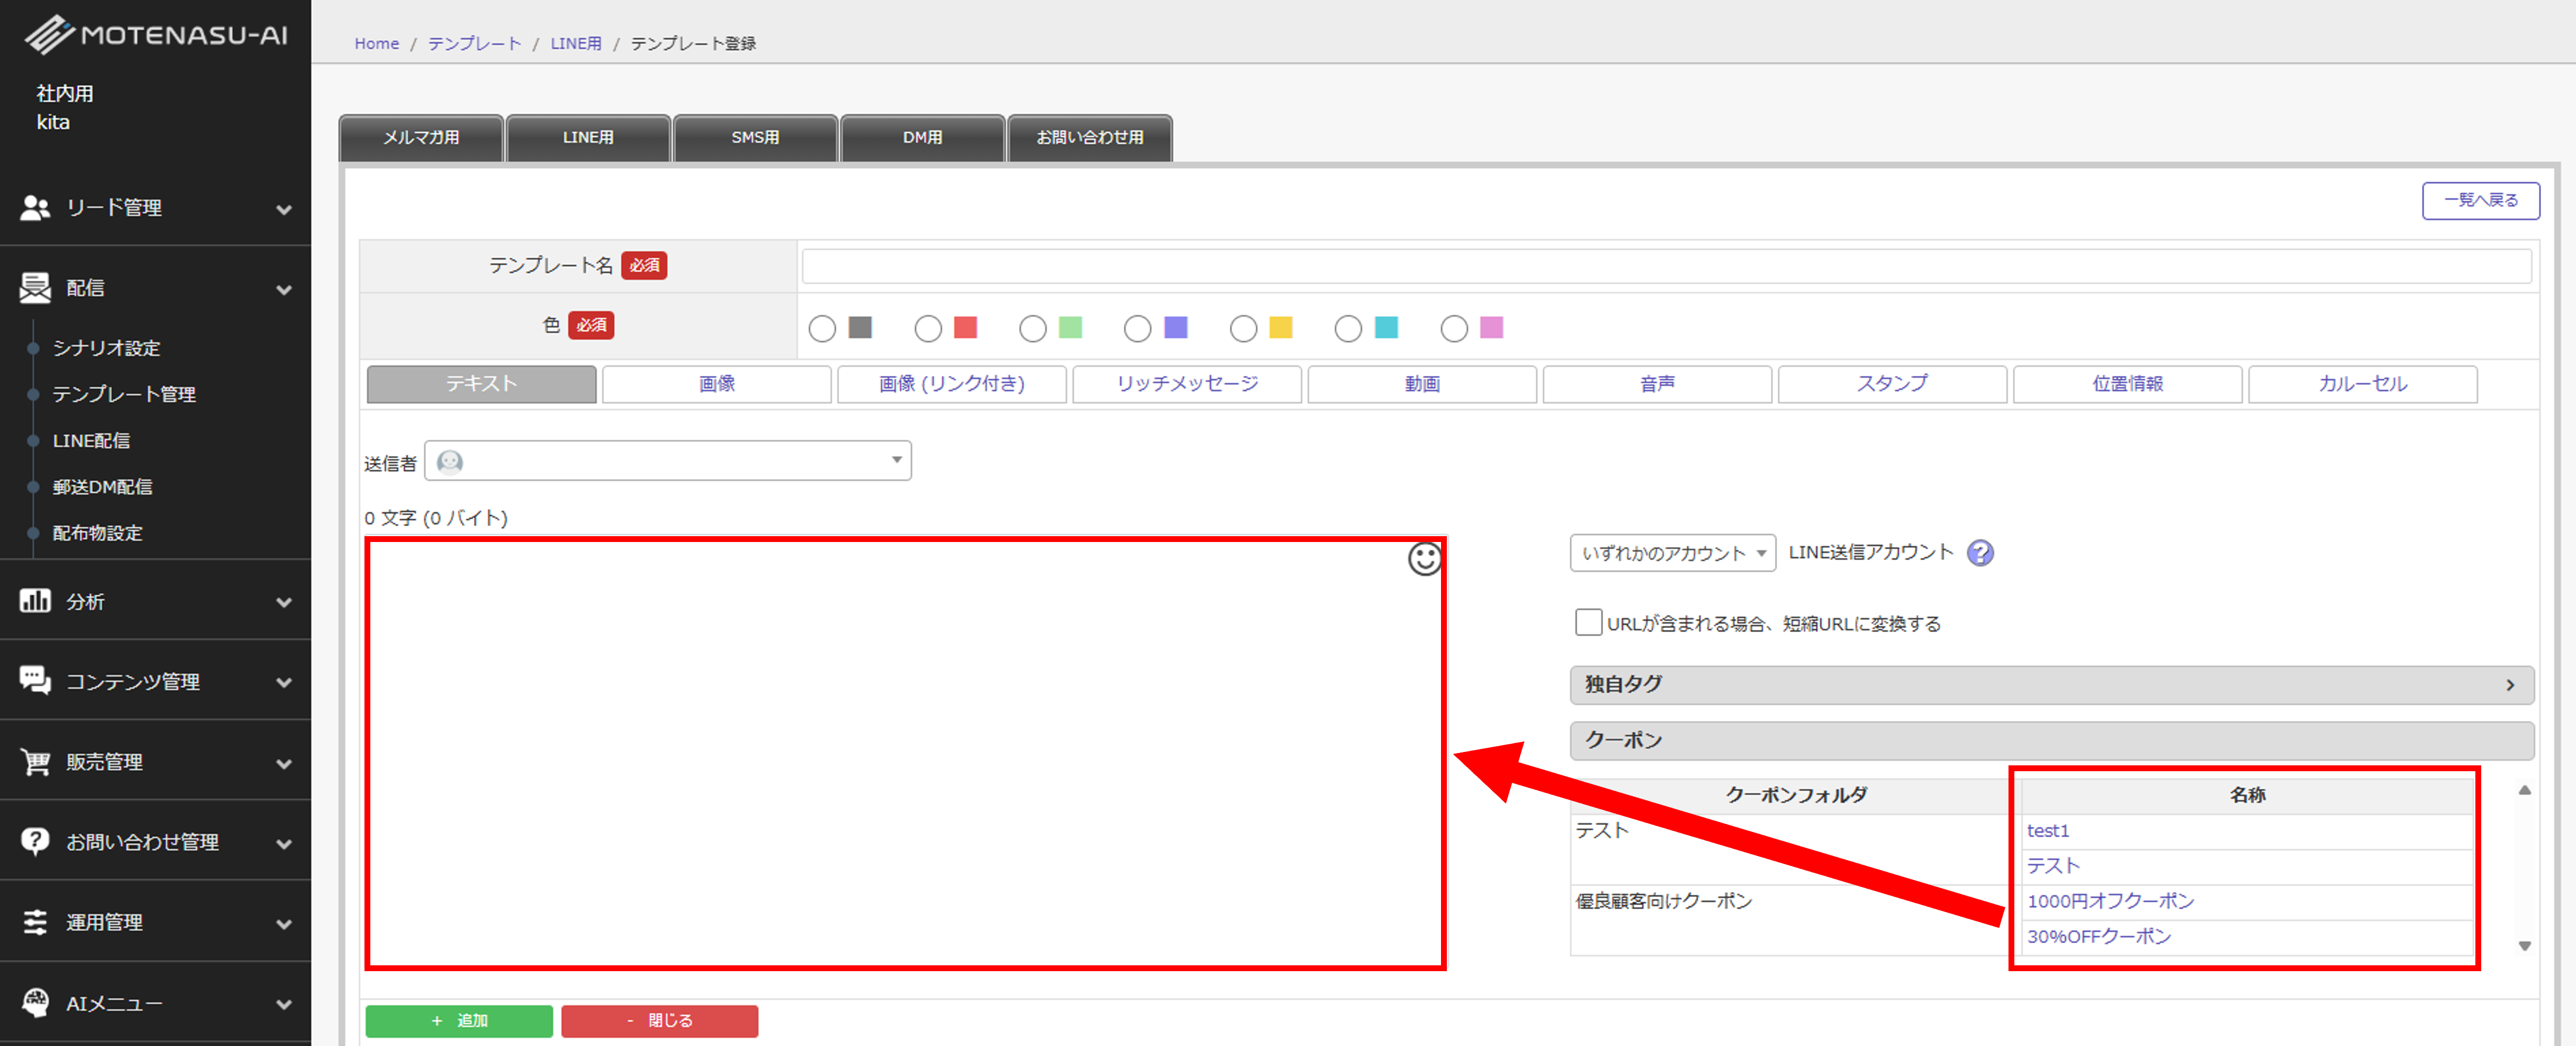Click the LINE送信アカウント help question icon

1979,553
